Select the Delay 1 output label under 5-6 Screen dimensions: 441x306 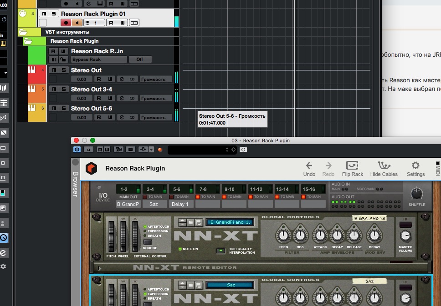click(x=180, y=204)
